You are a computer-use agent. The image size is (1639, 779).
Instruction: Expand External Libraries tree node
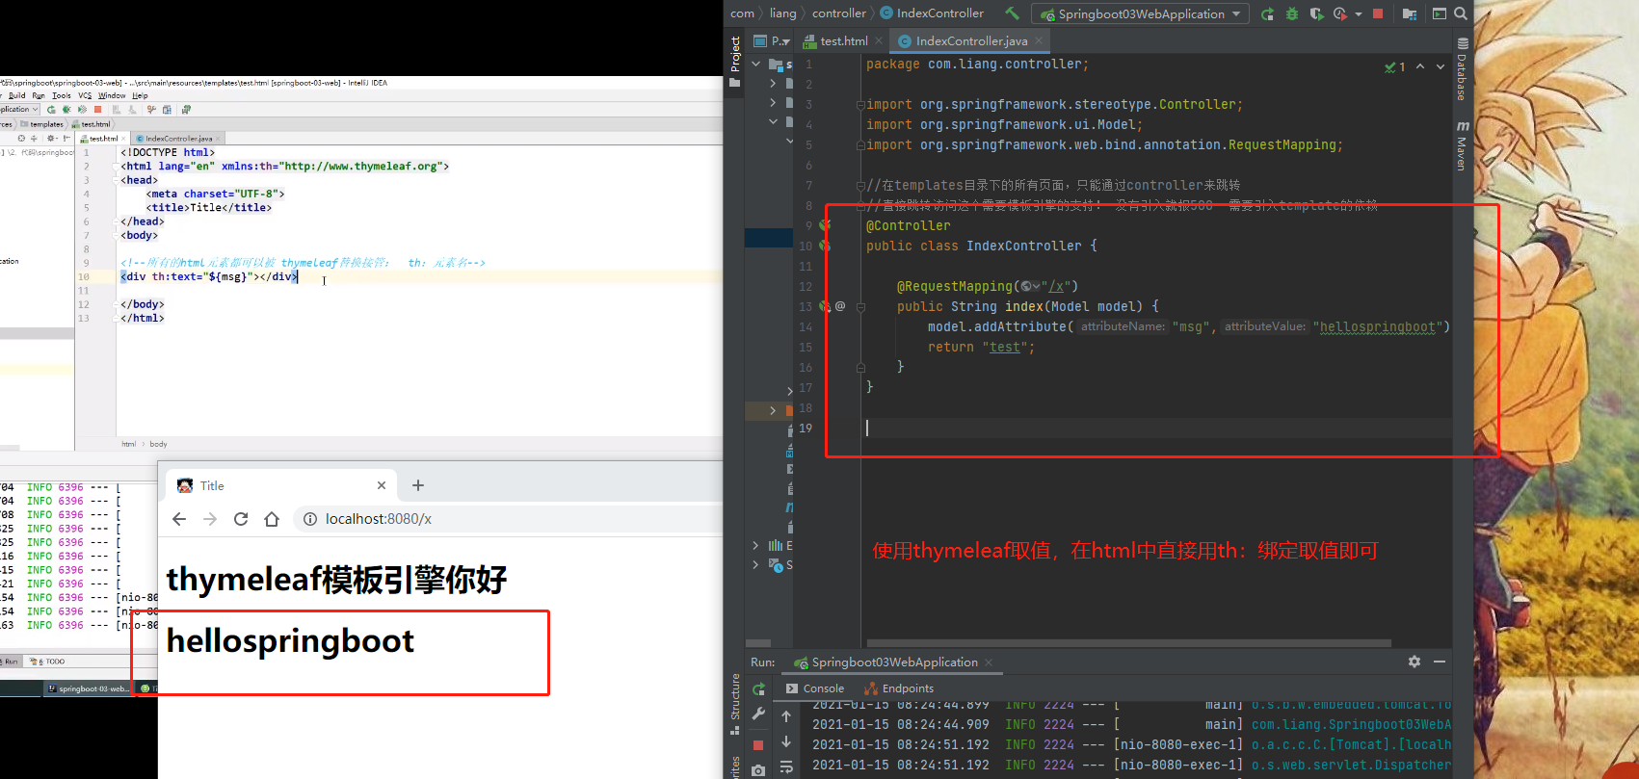click(755, 545)
